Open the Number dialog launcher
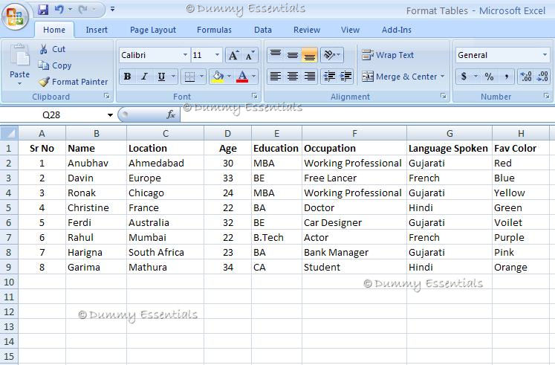The height and width of the screenshot is (365, 555). (547, 96)
